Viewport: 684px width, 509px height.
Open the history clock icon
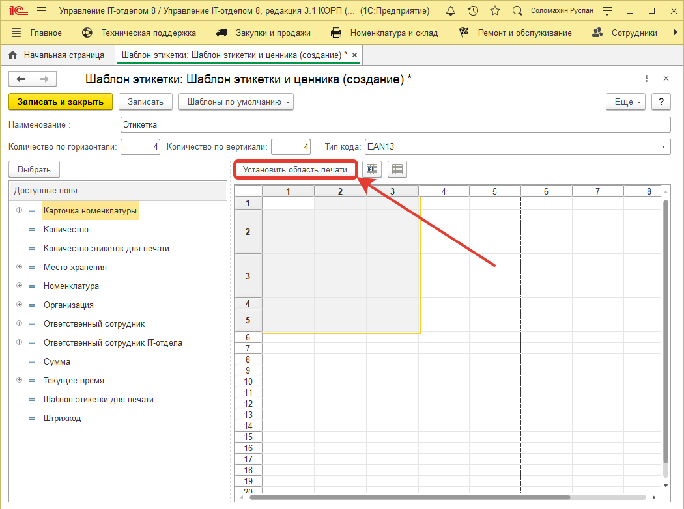[x=473, y=11]
